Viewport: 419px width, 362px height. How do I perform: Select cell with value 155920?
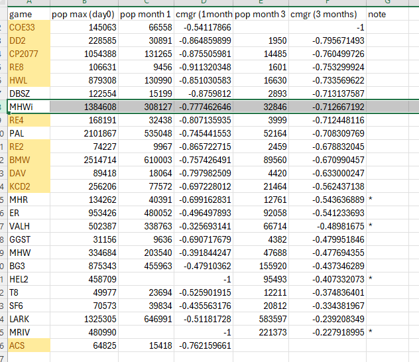[x=261, y=266]
